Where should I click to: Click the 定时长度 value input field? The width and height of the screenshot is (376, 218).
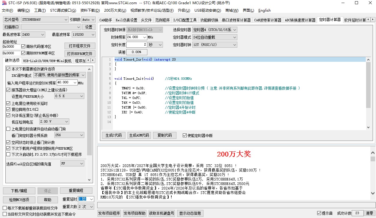click(x=137, y=45)
